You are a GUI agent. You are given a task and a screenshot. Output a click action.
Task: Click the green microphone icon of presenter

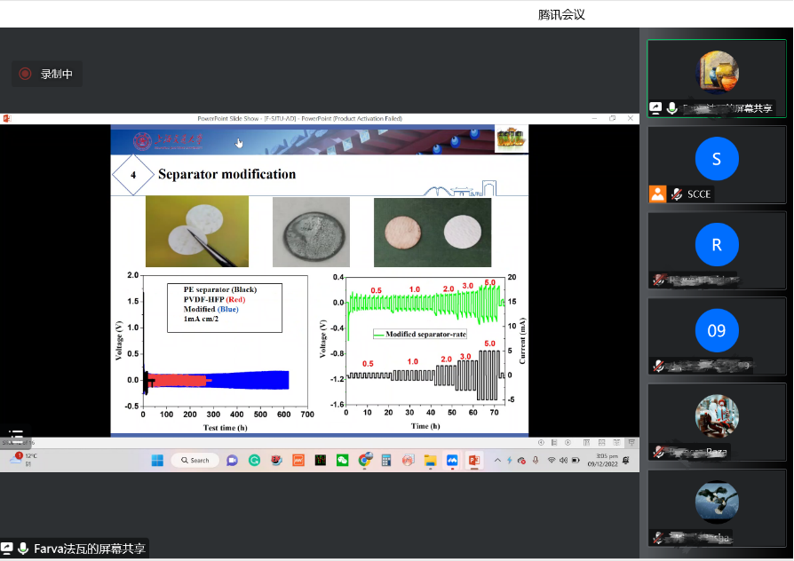(672, 108)
